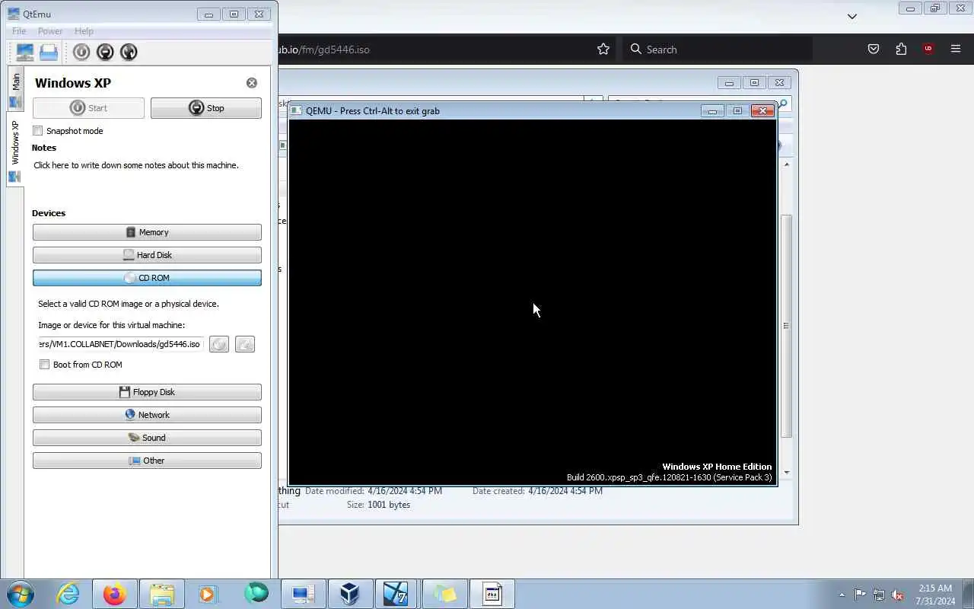Image resolution: width=974 pixels, height=609 pixels.
Task: Open the taskbar icon with the number 7
Action: pyautogui.click(x=396, y=594)
